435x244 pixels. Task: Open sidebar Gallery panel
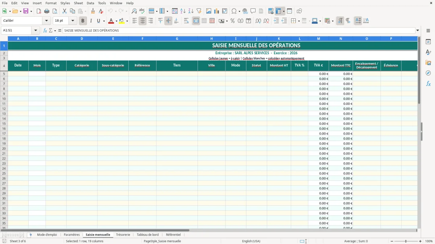428,63
